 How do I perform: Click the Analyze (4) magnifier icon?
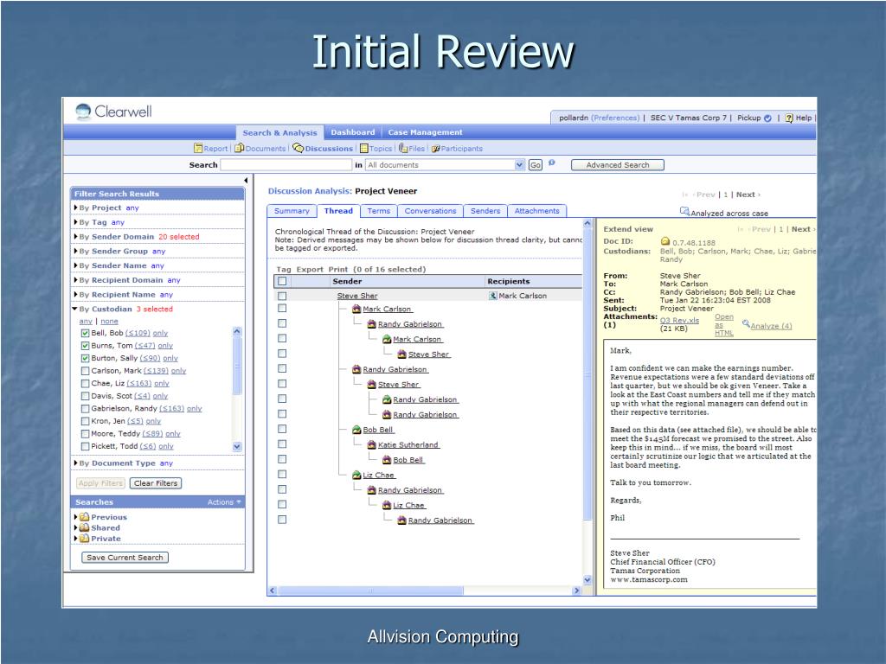coord(746,323)
